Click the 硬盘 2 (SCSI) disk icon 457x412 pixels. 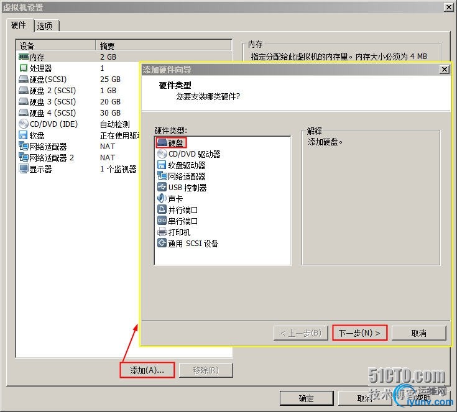24,90
